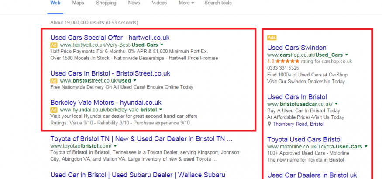Click Nationwide Dealerships text

coord(139,58)
